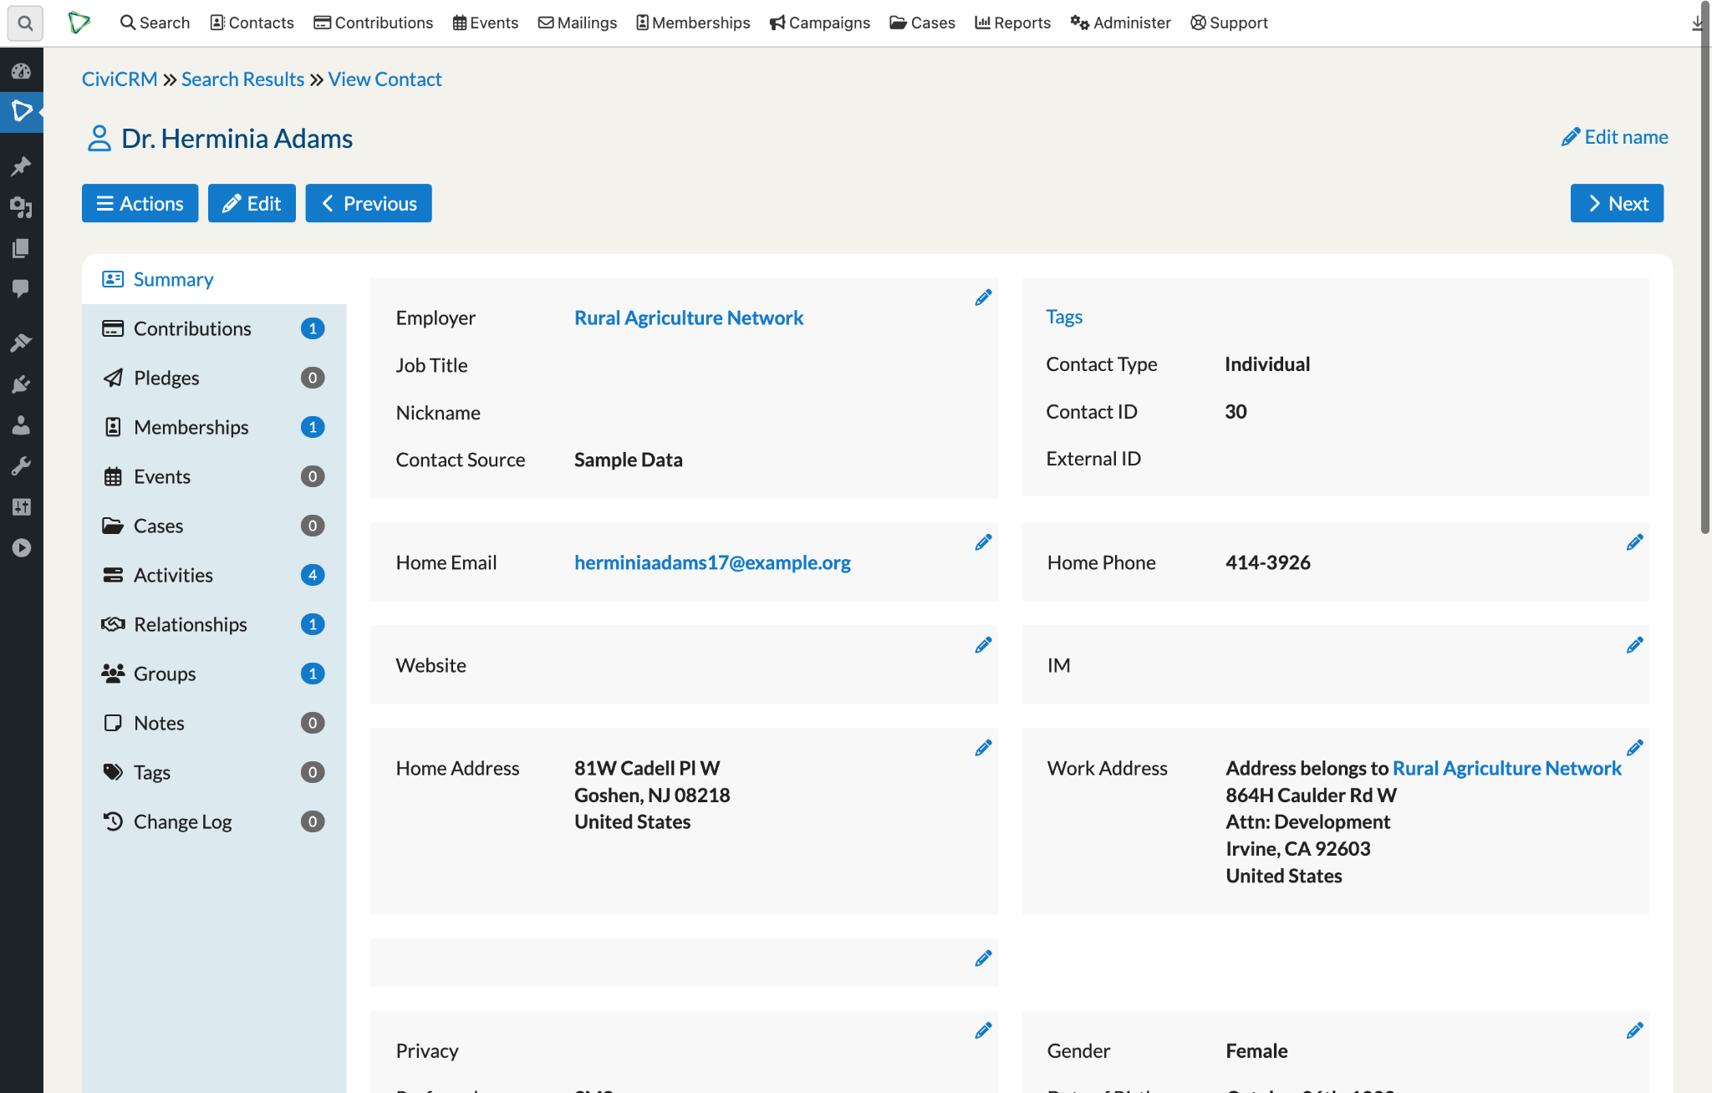Open employer Rural Agriculture Network link

click(x=689, y=318)
